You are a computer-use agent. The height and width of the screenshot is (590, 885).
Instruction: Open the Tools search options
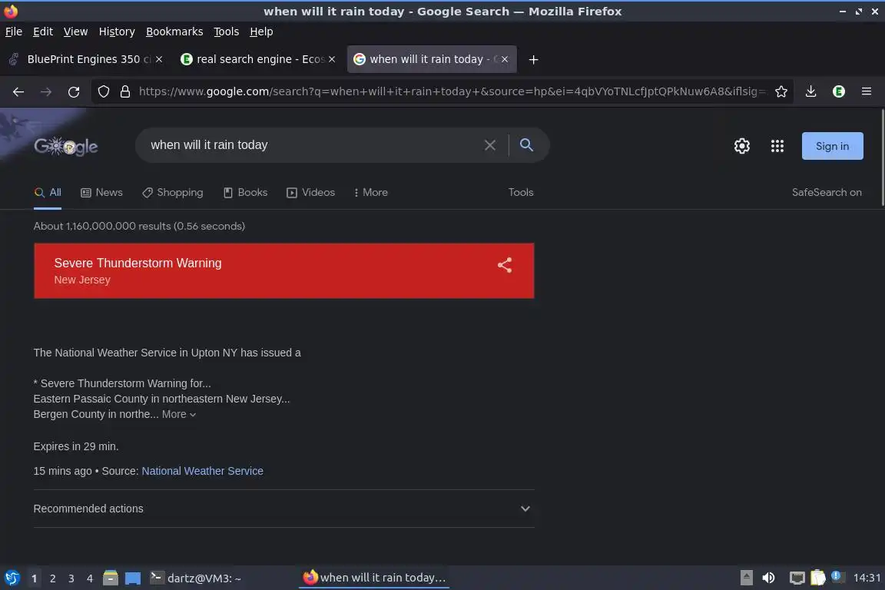[520, 193]
